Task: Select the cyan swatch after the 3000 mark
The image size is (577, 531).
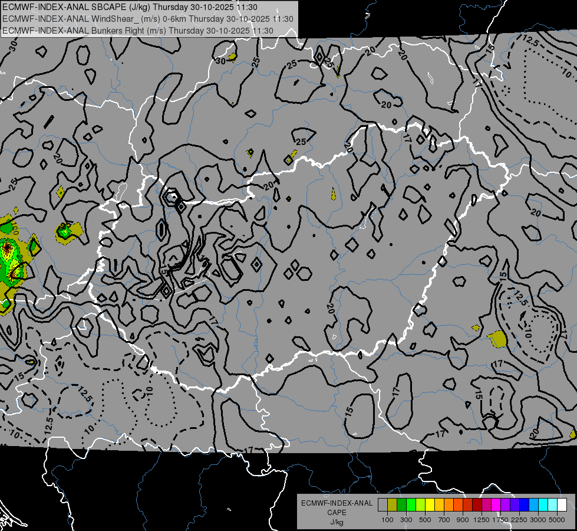Action: coord(543,505)
